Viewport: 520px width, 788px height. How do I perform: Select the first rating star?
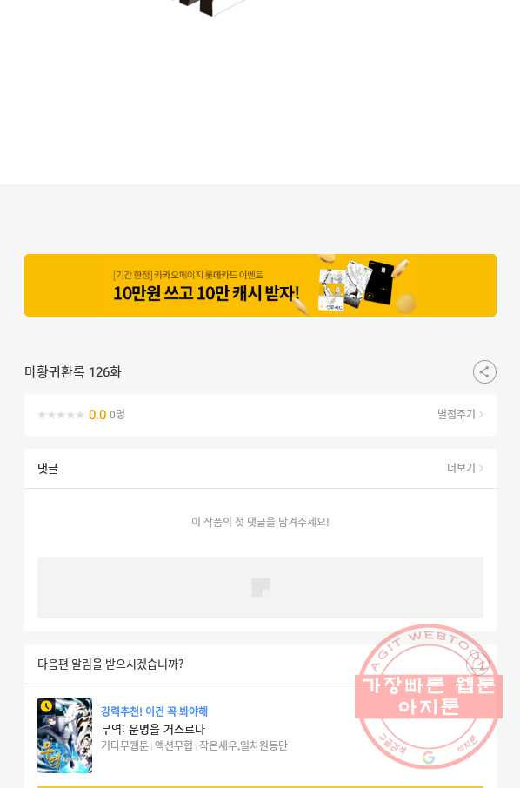[43, 415]
